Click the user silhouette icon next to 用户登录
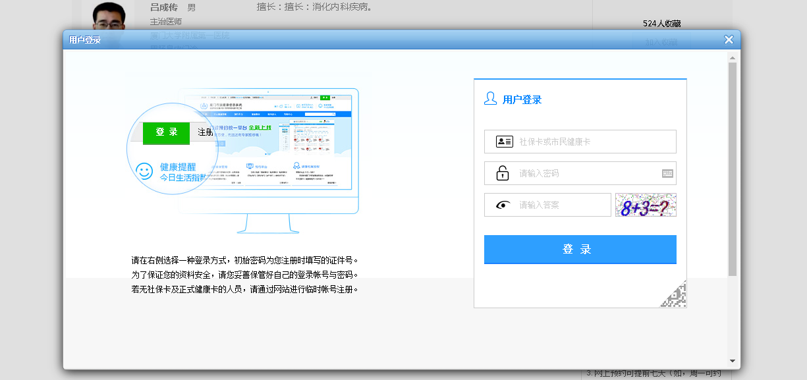The height and width of the screenshot is (380, 807). tap(490, 99)
